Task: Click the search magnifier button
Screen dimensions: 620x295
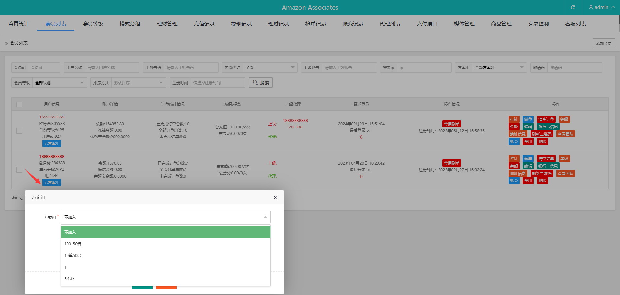Action: pos(260,83)
